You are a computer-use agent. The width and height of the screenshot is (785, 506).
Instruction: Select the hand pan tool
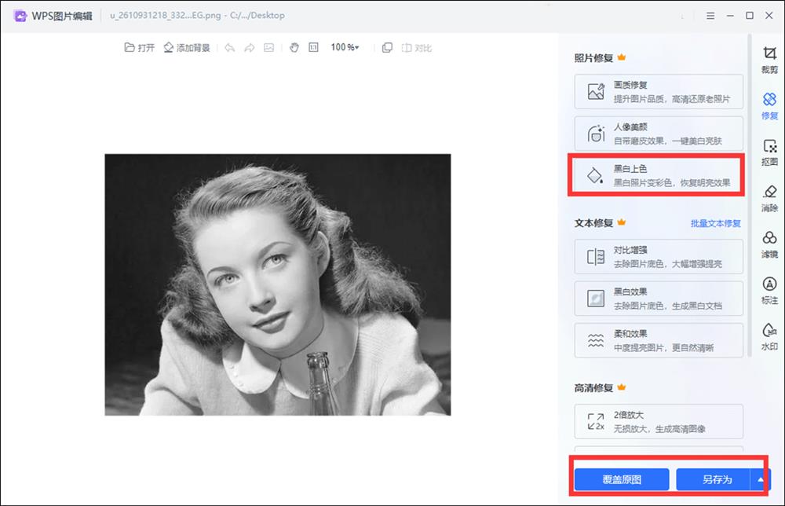[x=294, y=48]
